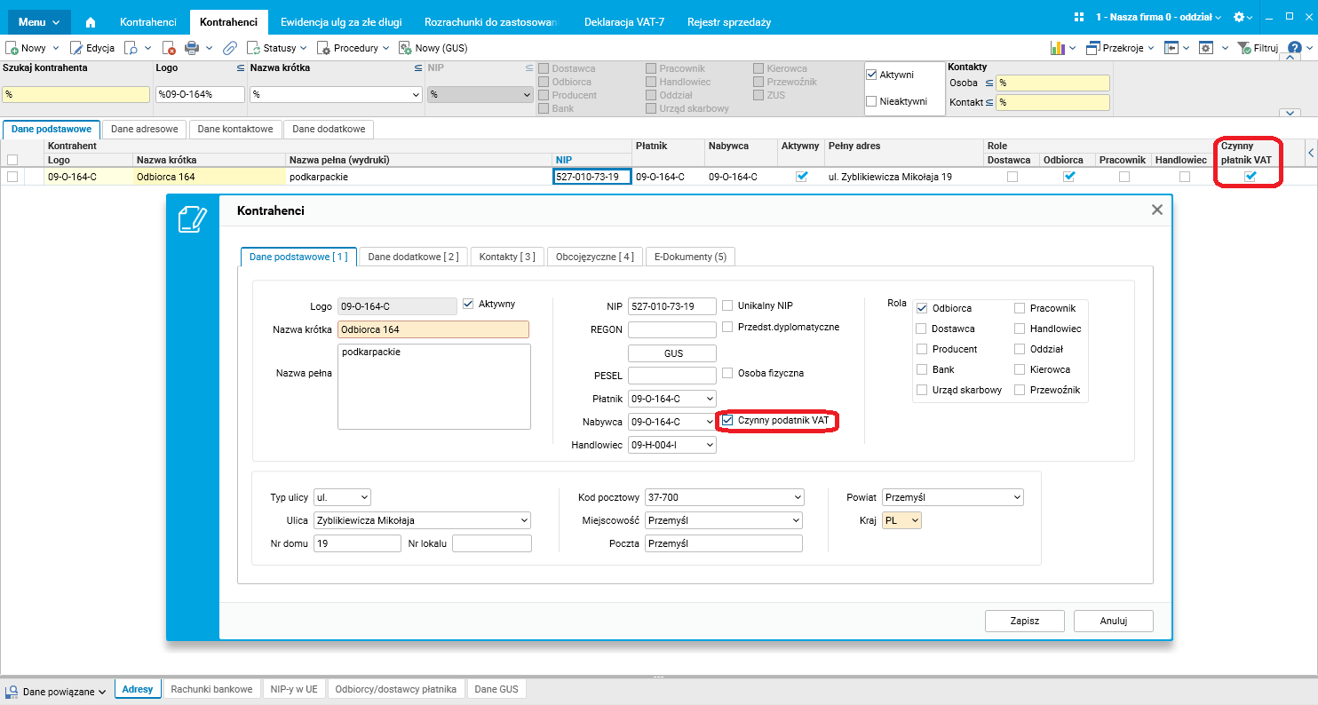Click the REGON input field

672,329
